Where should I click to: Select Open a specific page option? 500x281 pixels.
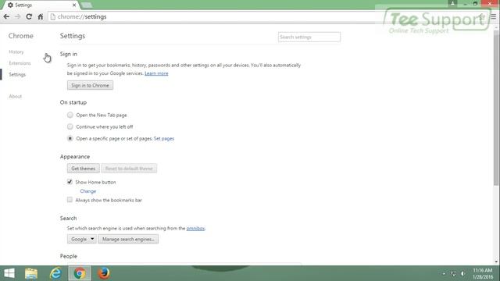click(70, 138)
